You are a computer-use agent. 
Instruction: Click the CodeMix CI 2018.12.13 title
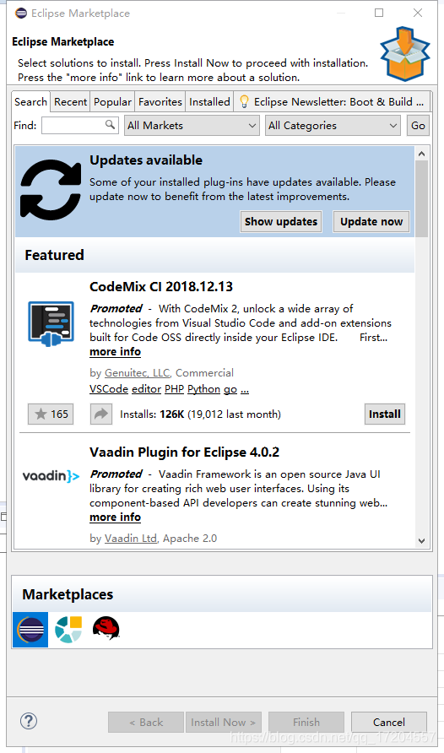tap(161, 287)
